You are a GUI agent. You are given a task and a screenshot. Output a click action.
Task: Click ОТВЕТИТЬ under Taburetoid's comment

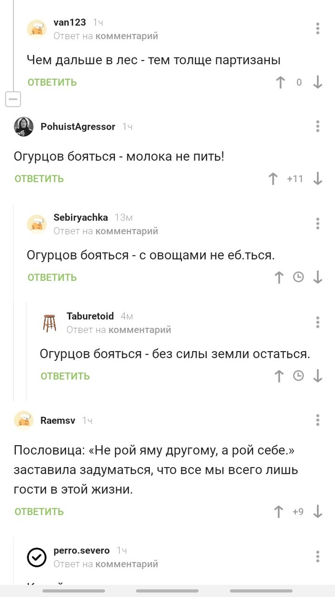coord(65,376)
